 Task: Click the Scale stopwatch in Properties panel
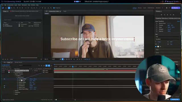click(x=157, y=27)
